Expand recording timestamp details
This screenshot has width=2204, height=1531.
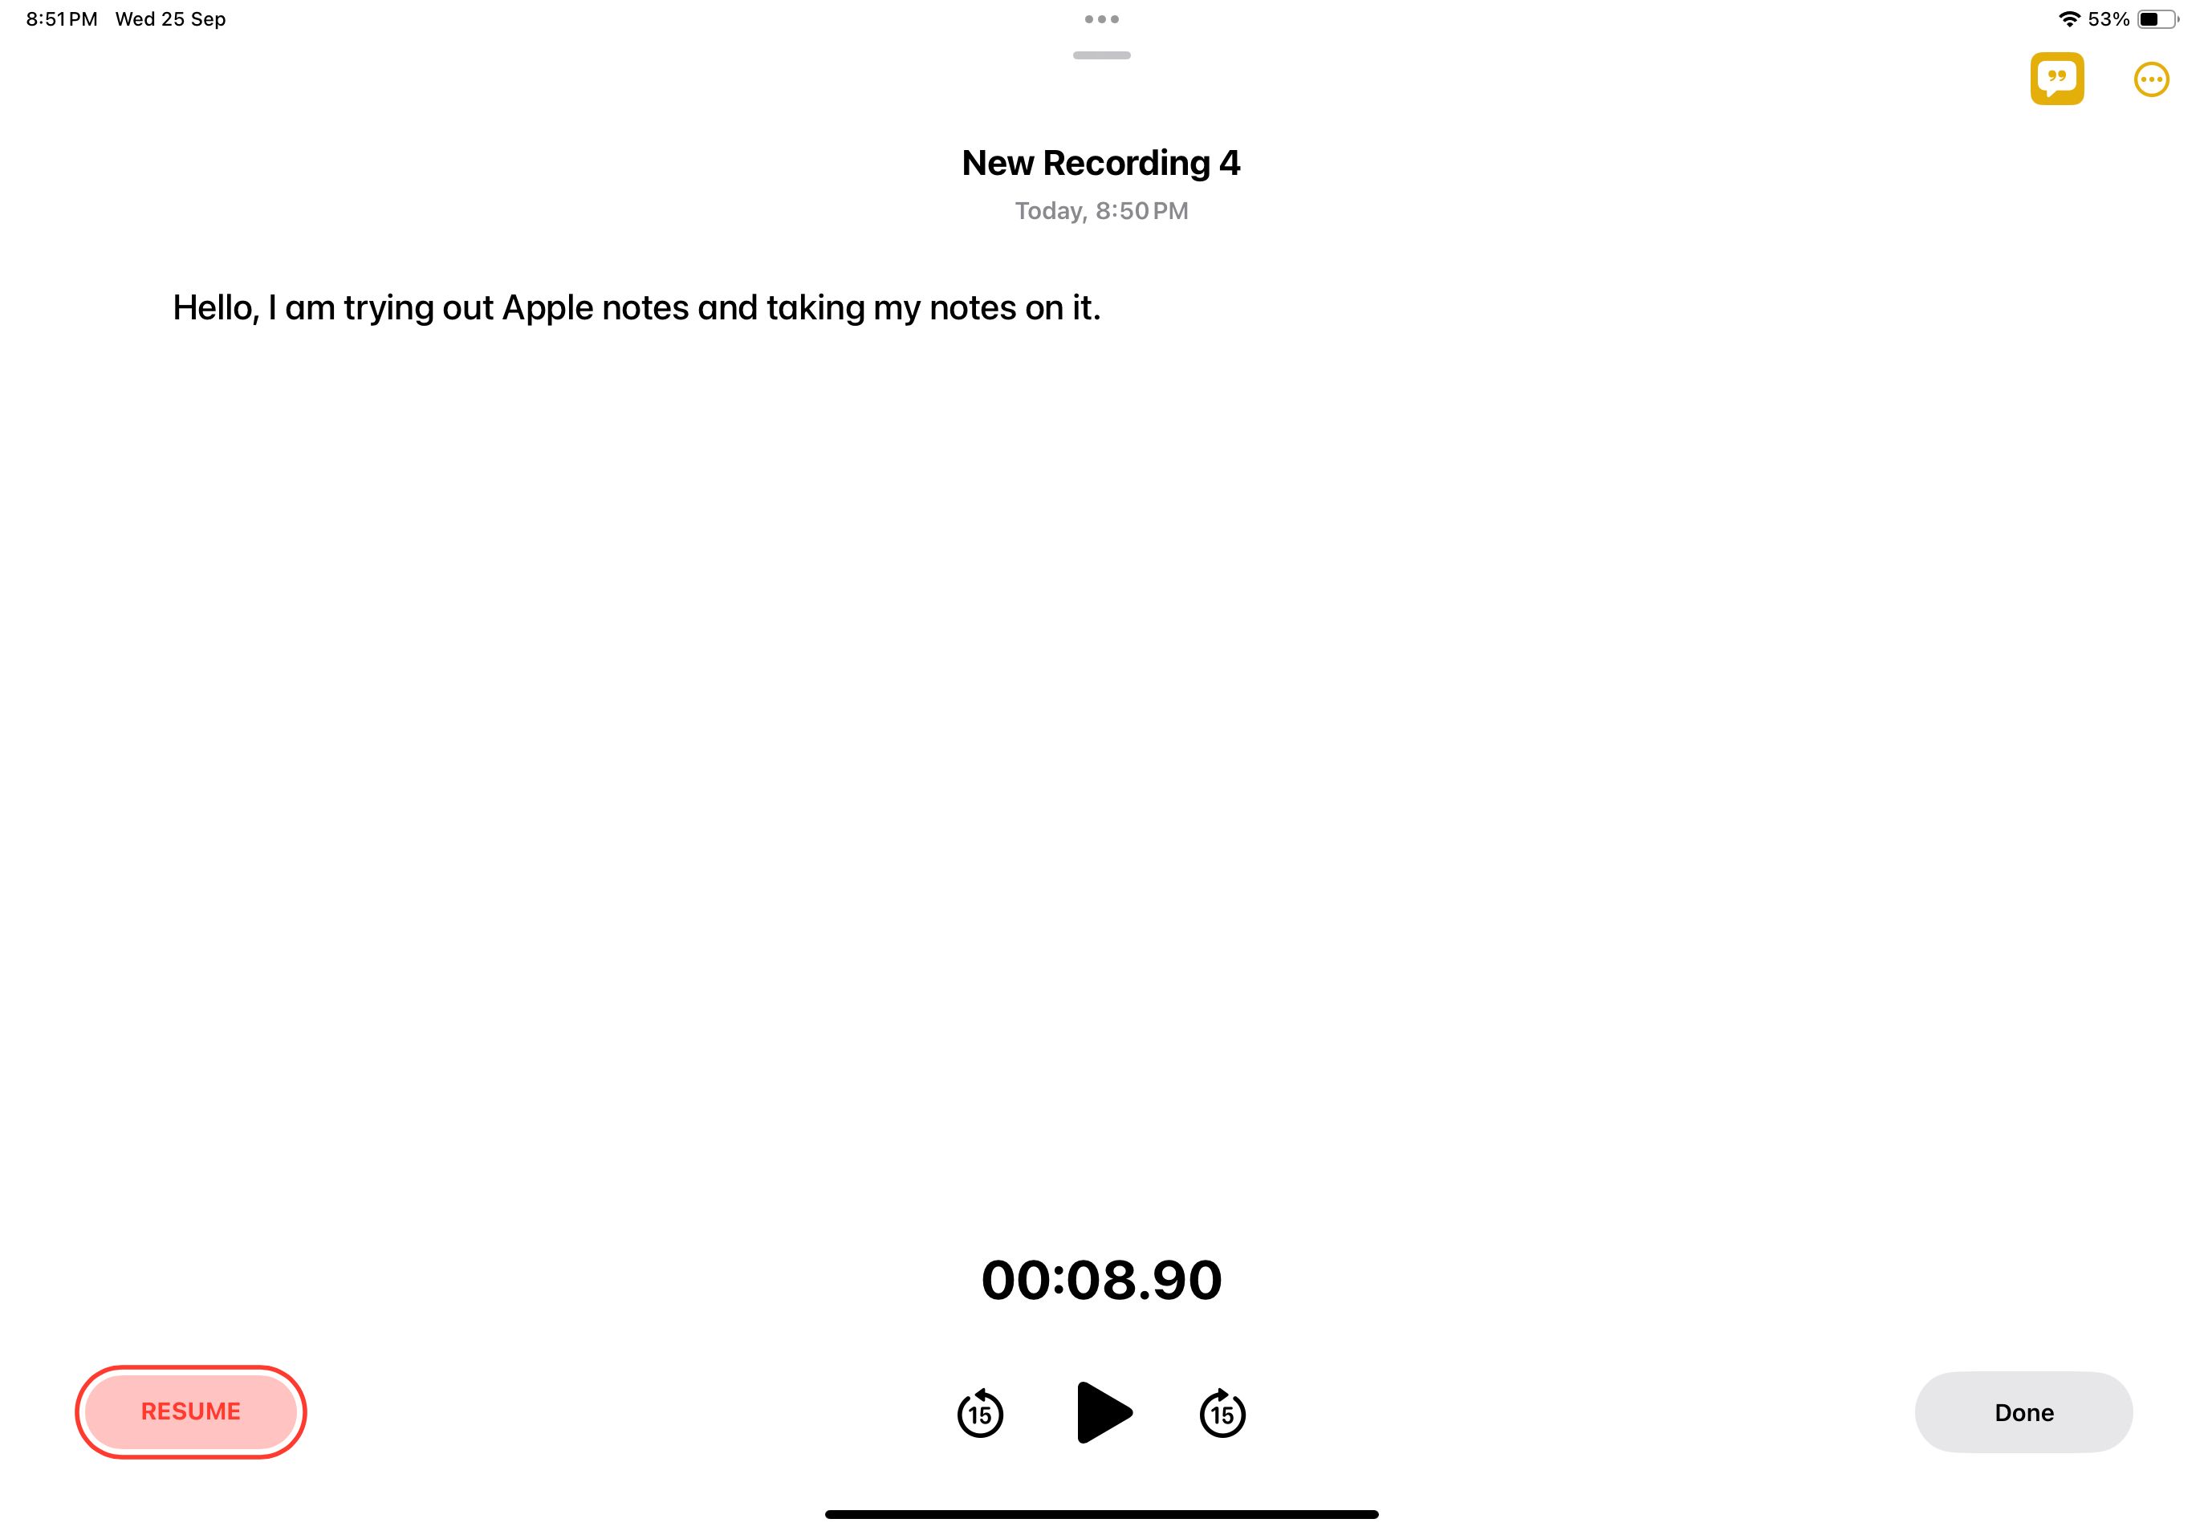point(1100,209)
